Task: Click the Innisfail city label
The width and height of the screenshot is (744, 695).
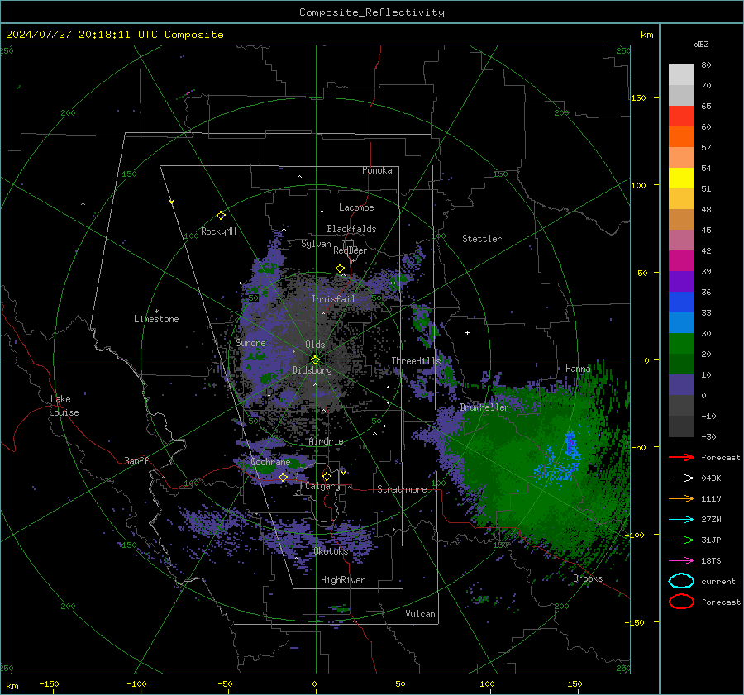Action: pos(333,299)
